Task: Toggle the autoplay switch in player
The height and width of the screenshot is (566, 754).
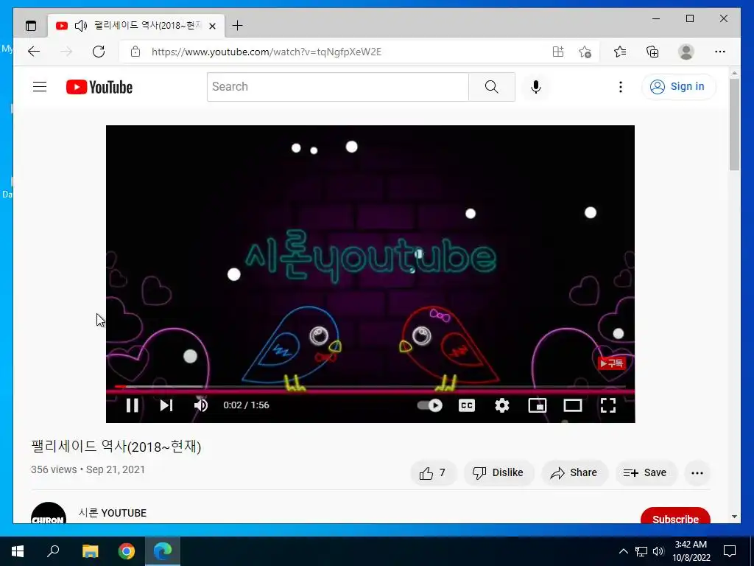Action: [x=430, y=405]
